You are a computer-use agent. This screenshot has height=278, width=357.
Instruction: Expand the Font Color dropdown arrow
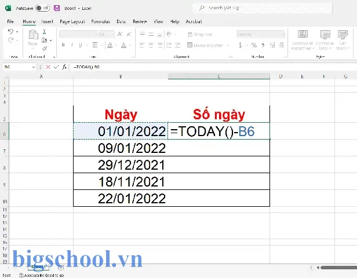(130, 45)
